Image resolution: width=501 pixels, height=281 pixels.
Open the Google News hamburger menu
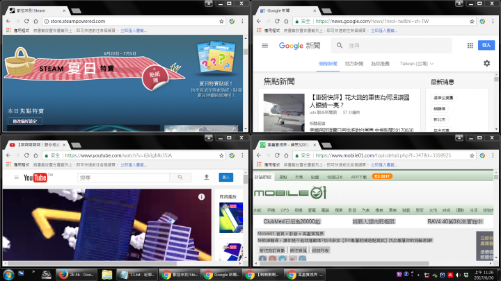click(265, 46)
